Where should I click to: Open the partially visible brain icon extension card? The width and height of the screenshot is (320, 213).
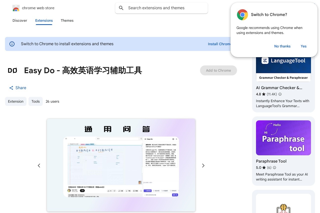coord(283,201)
